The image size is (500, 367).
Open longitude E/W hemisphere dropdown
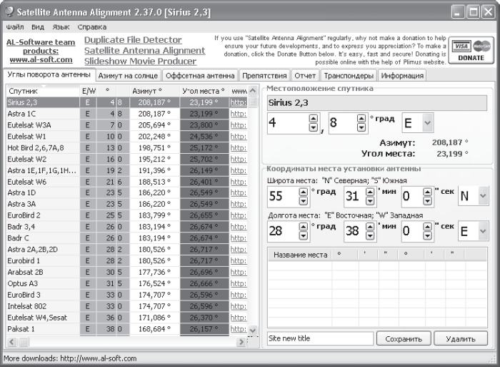483,230
